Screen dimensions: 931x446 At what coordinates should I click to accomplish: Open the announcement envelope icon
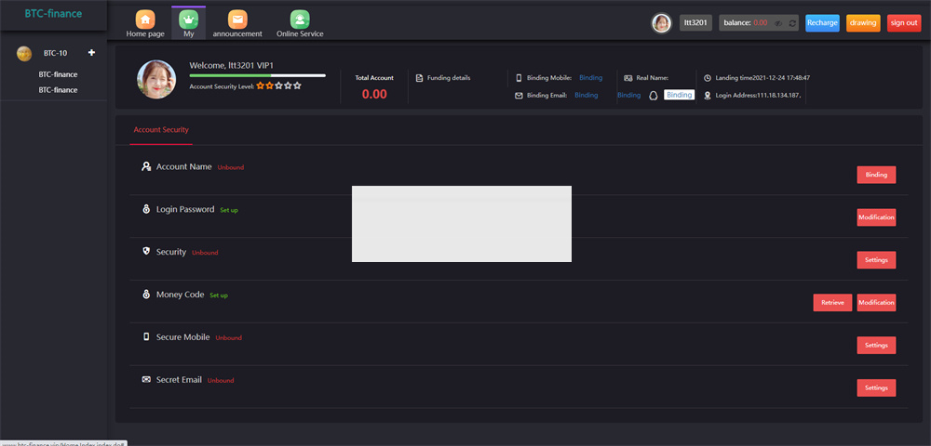(238, 20)
